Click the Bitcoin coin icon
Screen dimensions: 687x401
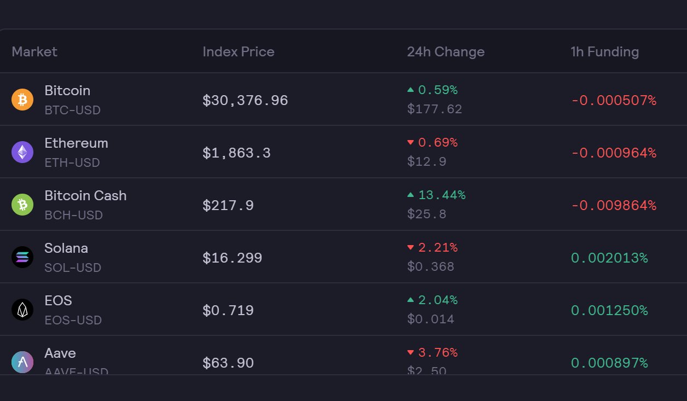pos(22,100)
